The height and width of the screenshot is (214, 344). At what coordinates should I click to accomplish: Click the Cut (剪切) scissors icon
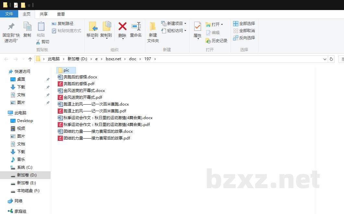(38, 42)
